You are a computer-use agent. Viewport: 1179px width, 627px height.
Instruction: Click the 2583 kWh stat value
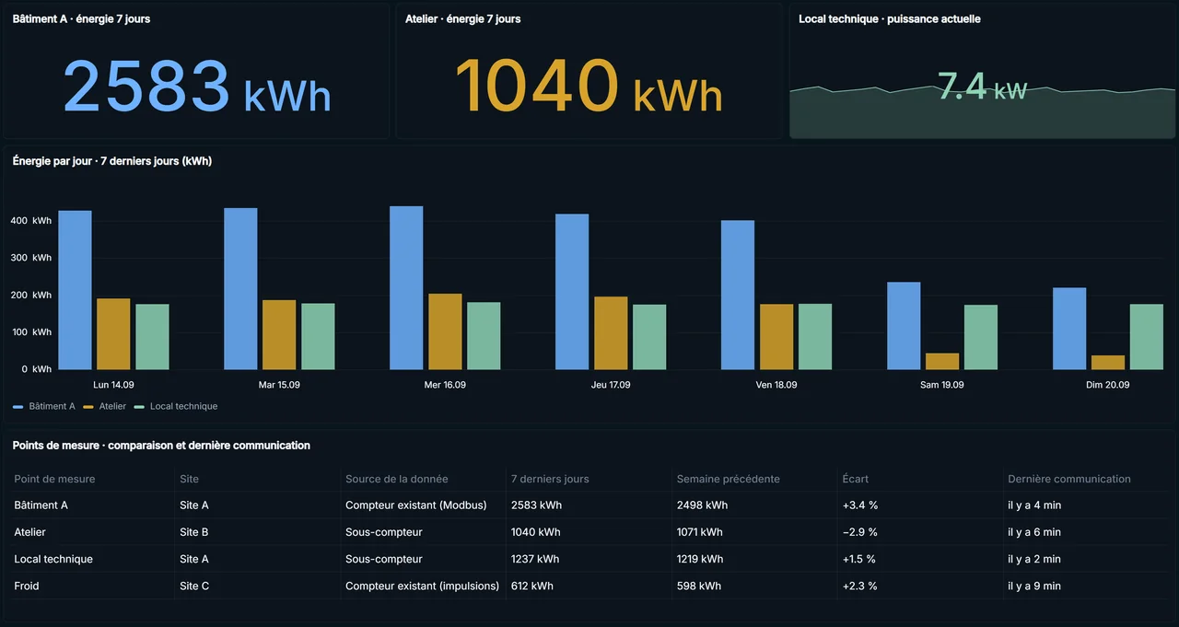[x=196, y=87]
